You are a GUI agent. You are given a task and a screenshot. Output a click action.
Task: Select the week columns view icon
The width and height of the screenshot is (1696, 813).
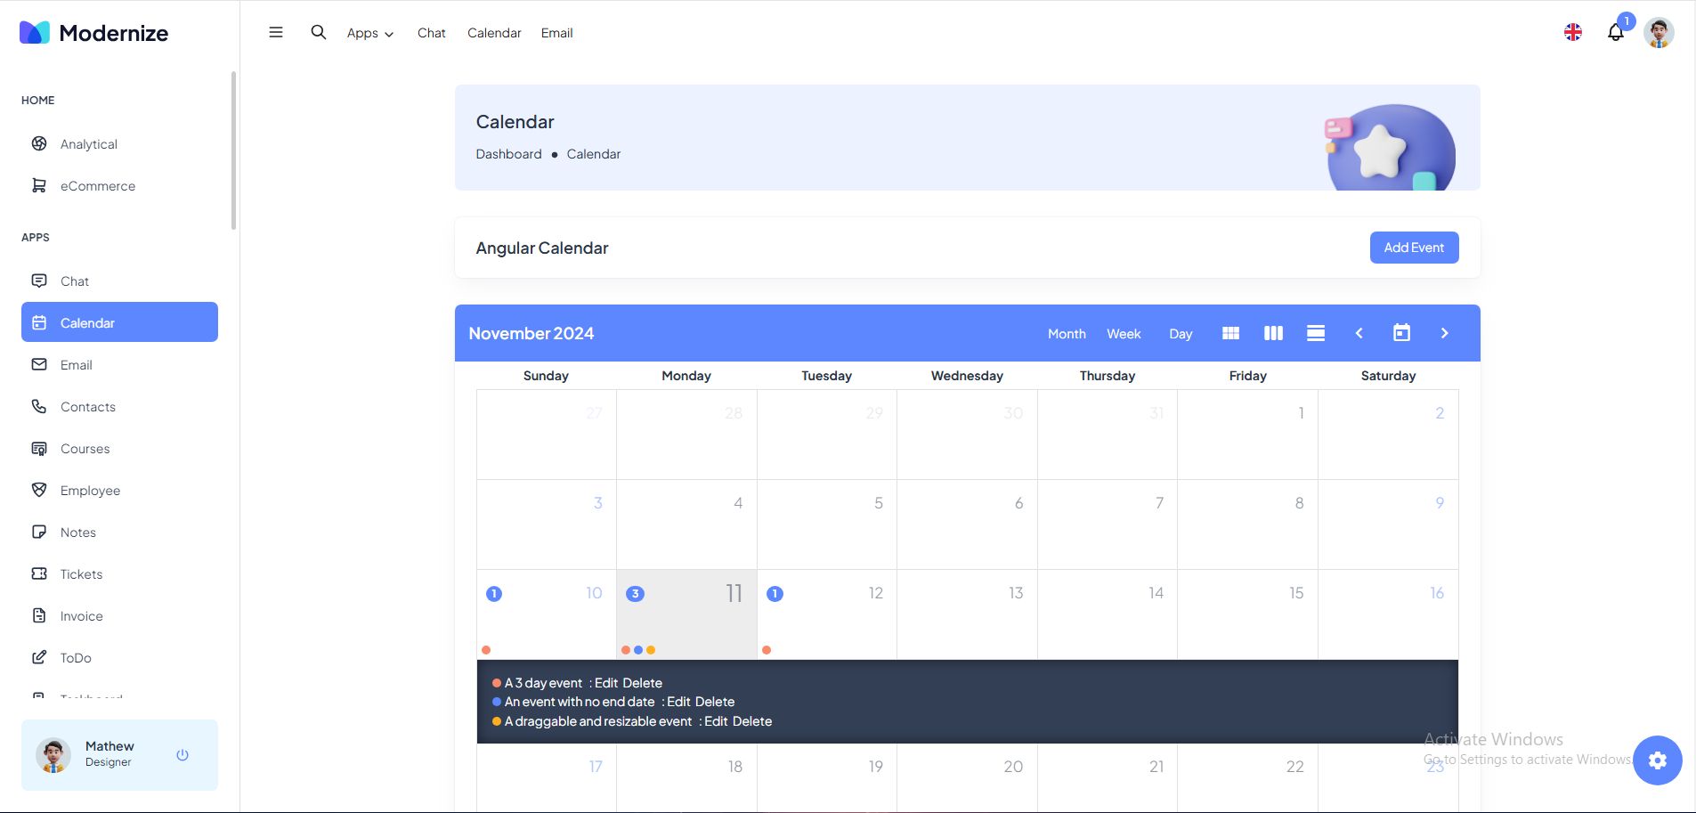tap(1273, 333)
